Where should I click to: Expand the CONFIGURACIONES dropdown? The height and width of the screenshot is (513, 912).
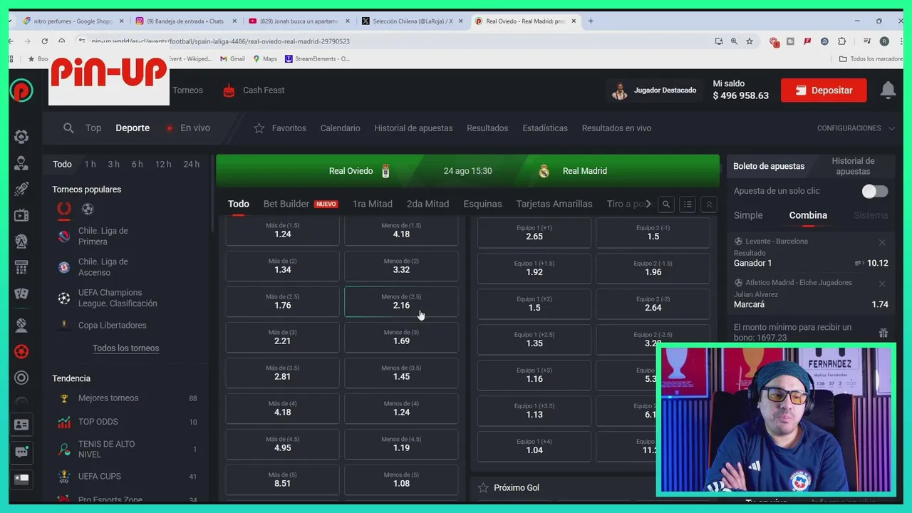(856, 128)
